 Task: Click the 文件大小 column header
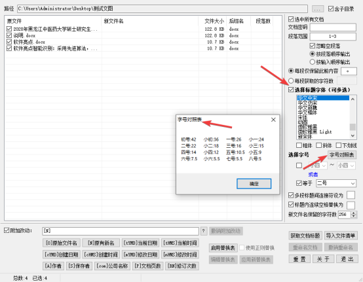(x=212, y=21)
